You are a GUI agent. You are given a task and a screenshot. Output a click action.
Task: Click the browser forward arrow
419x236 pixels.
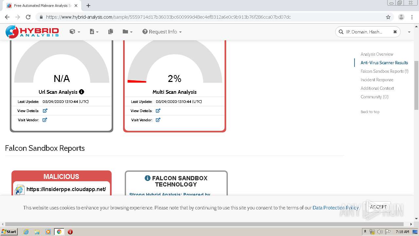(x=18, y=17)
